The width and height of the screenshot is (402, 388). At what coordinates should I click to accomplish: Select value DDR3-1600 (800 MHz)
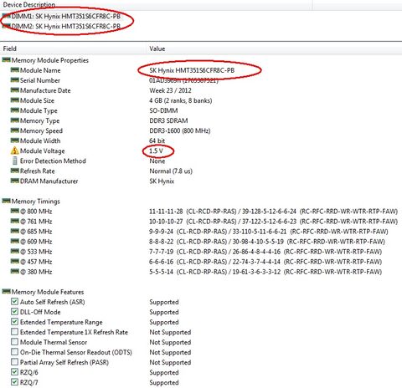[180, 130]
